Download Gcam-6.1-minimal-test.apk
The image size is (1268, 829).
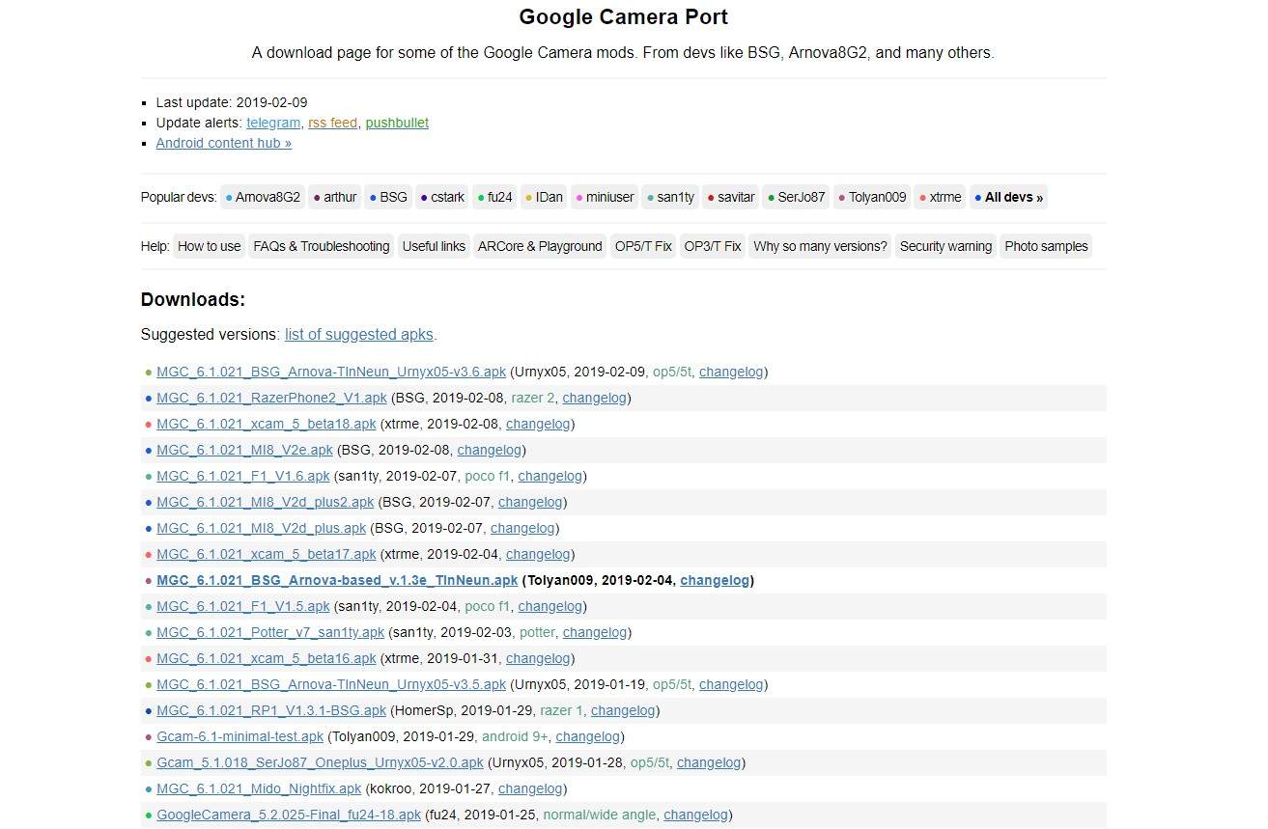coord(240,736)
